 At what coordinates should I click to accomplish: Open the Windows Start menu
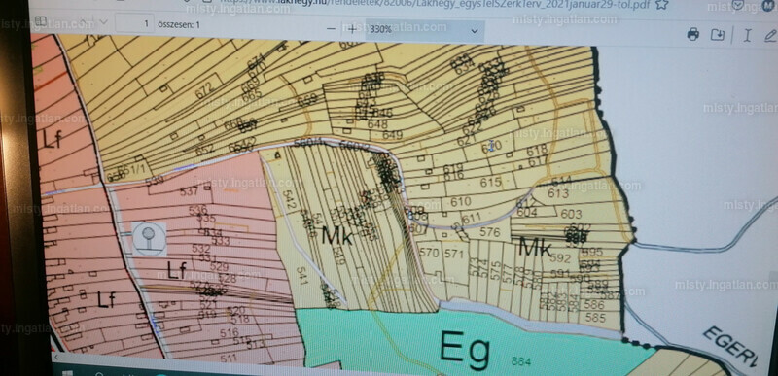(67, 373)
